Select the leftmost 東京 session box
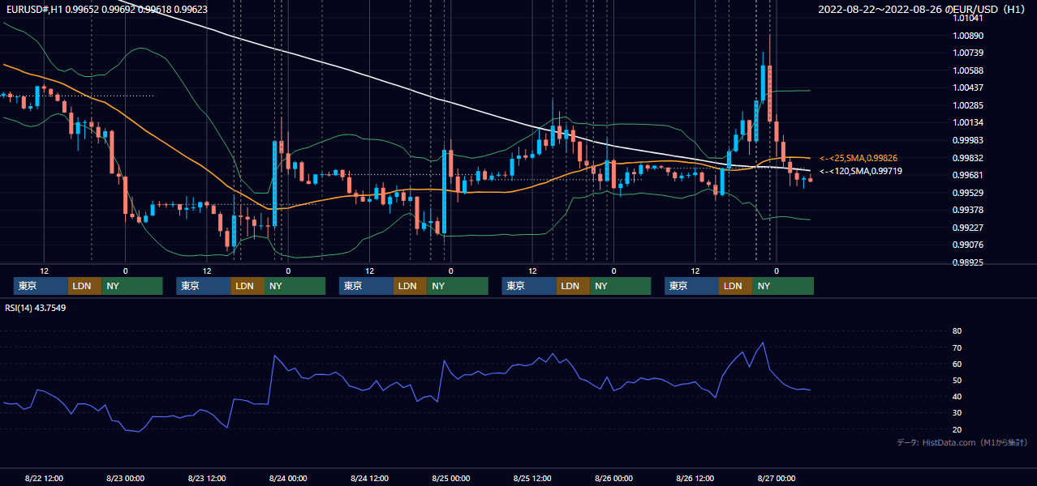The height and width of the screenshot is (486, 1037). click(x=41, y=286)
